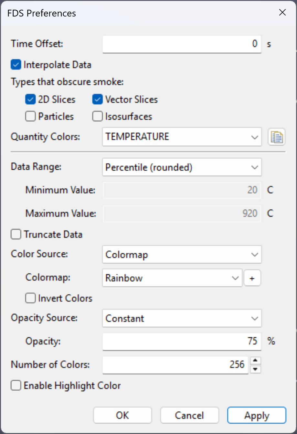Enable Invert Colors checkbox

click(30, 298)
